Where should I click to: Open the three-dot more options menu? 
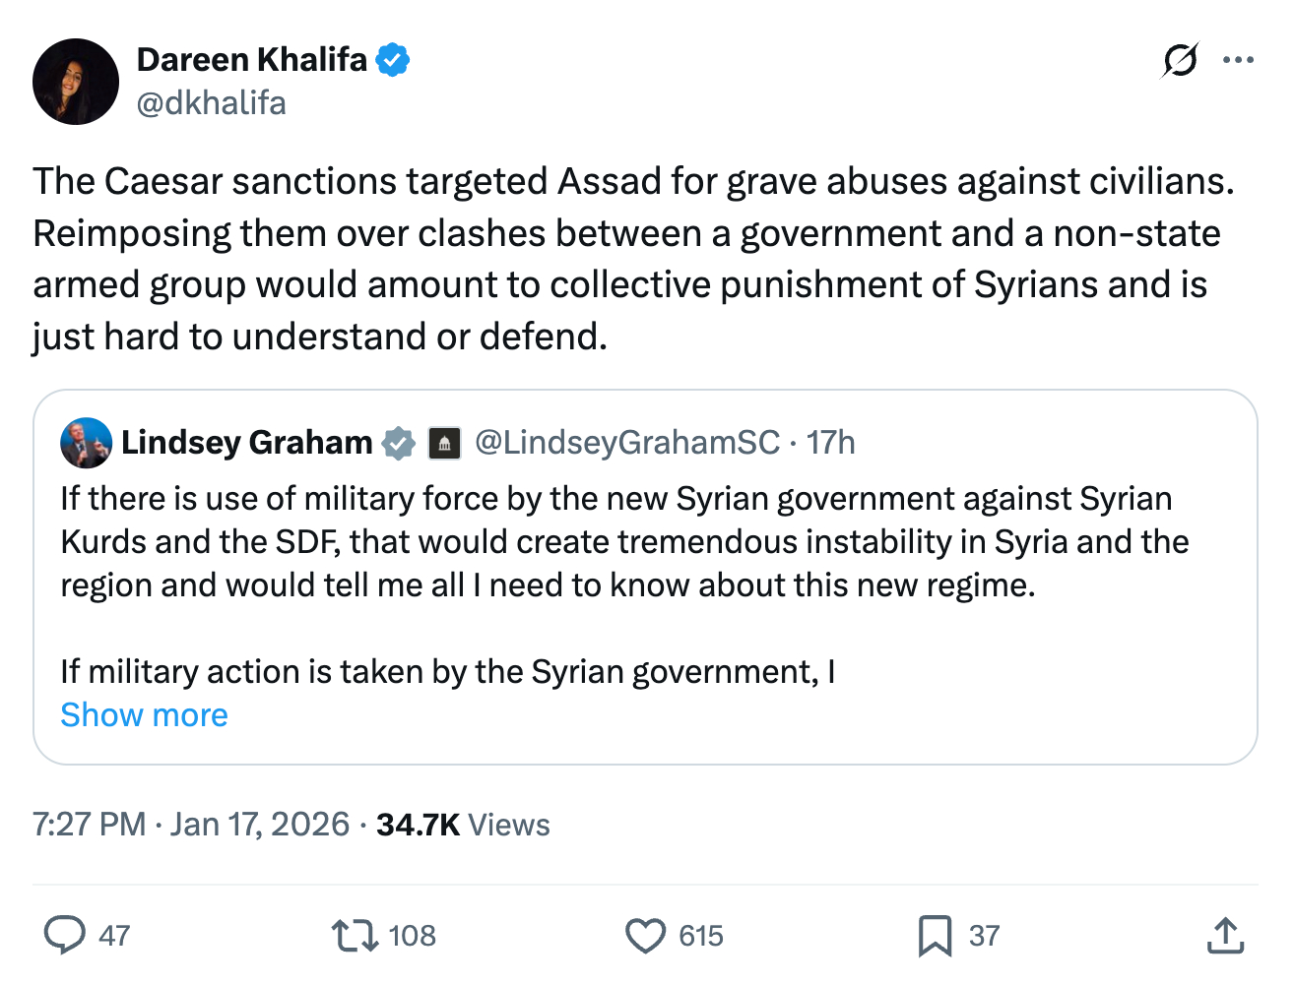pyautogui.click(x=1238, y=60)
